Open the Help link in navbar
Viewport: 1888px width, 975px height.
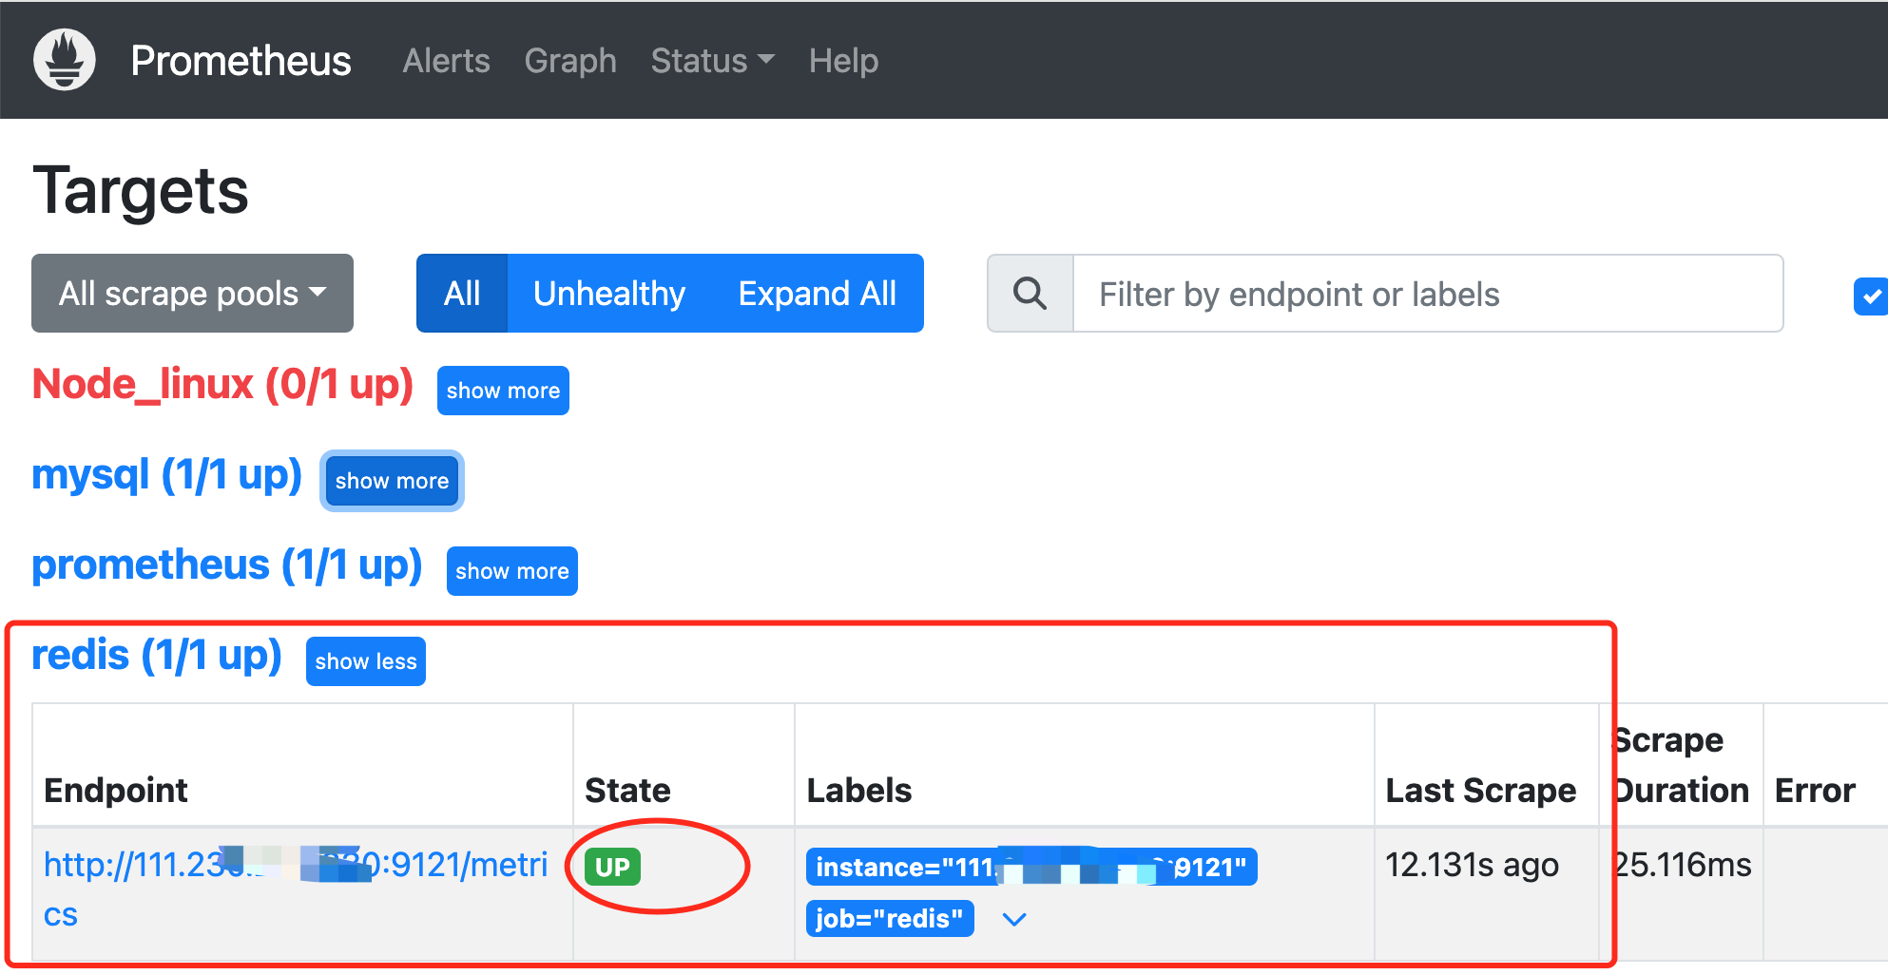click(x=843, y=61)
